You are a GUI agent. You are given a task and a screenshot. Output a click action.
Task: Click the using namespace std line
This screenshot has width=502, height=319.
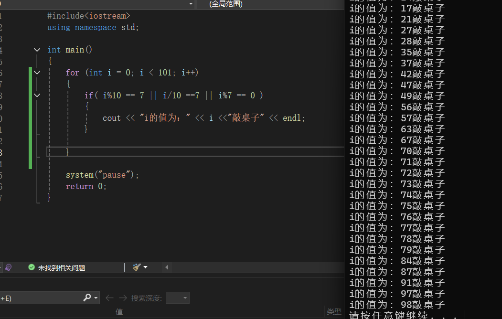[x=93, y=28]
